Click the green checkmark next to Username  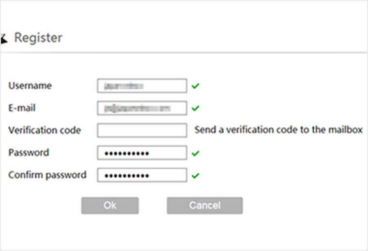195,86
